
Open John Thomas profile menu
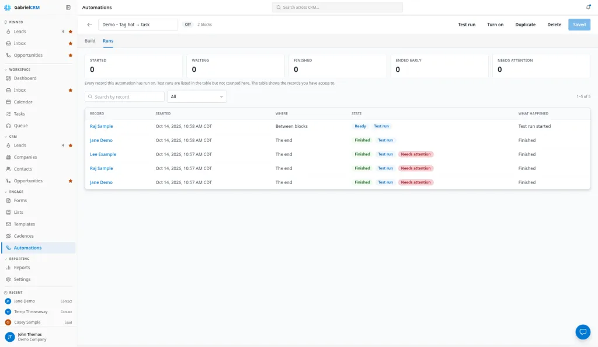tap(38, 337)
